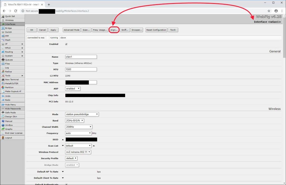Viewport: 286px width, 185px height.
Task: Open MetaROUTER section
Action: [12, 83]
